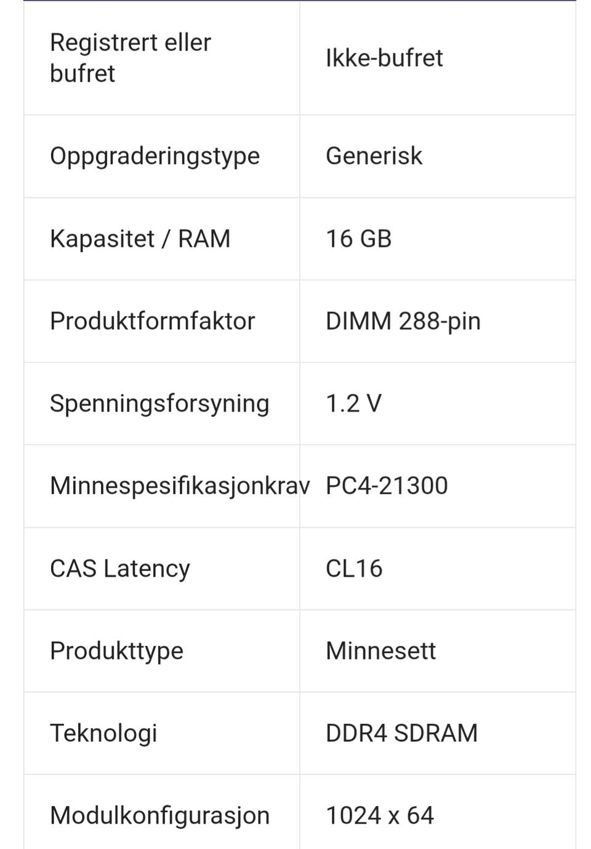Tap the 'Kapasitet / RAM' label

140,239
